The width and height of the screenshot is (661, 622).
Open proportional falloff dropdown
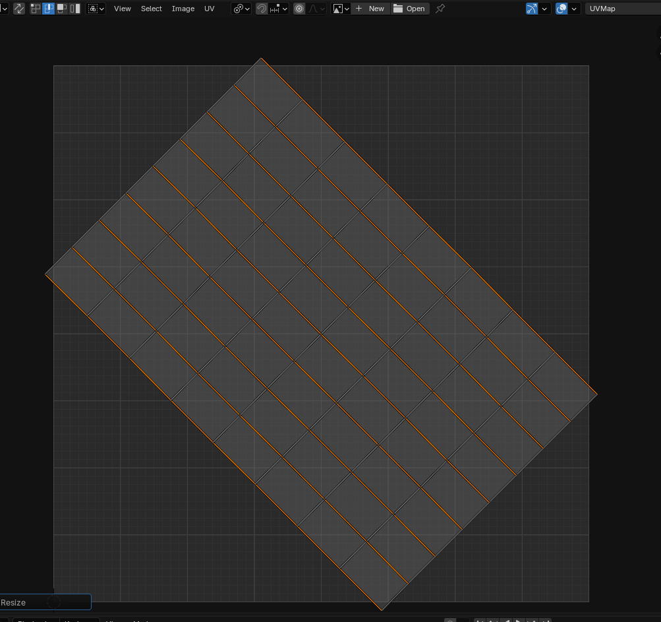[x=316, y=9]
